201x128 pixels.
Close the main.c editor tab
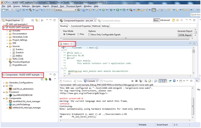click(71, 44)
